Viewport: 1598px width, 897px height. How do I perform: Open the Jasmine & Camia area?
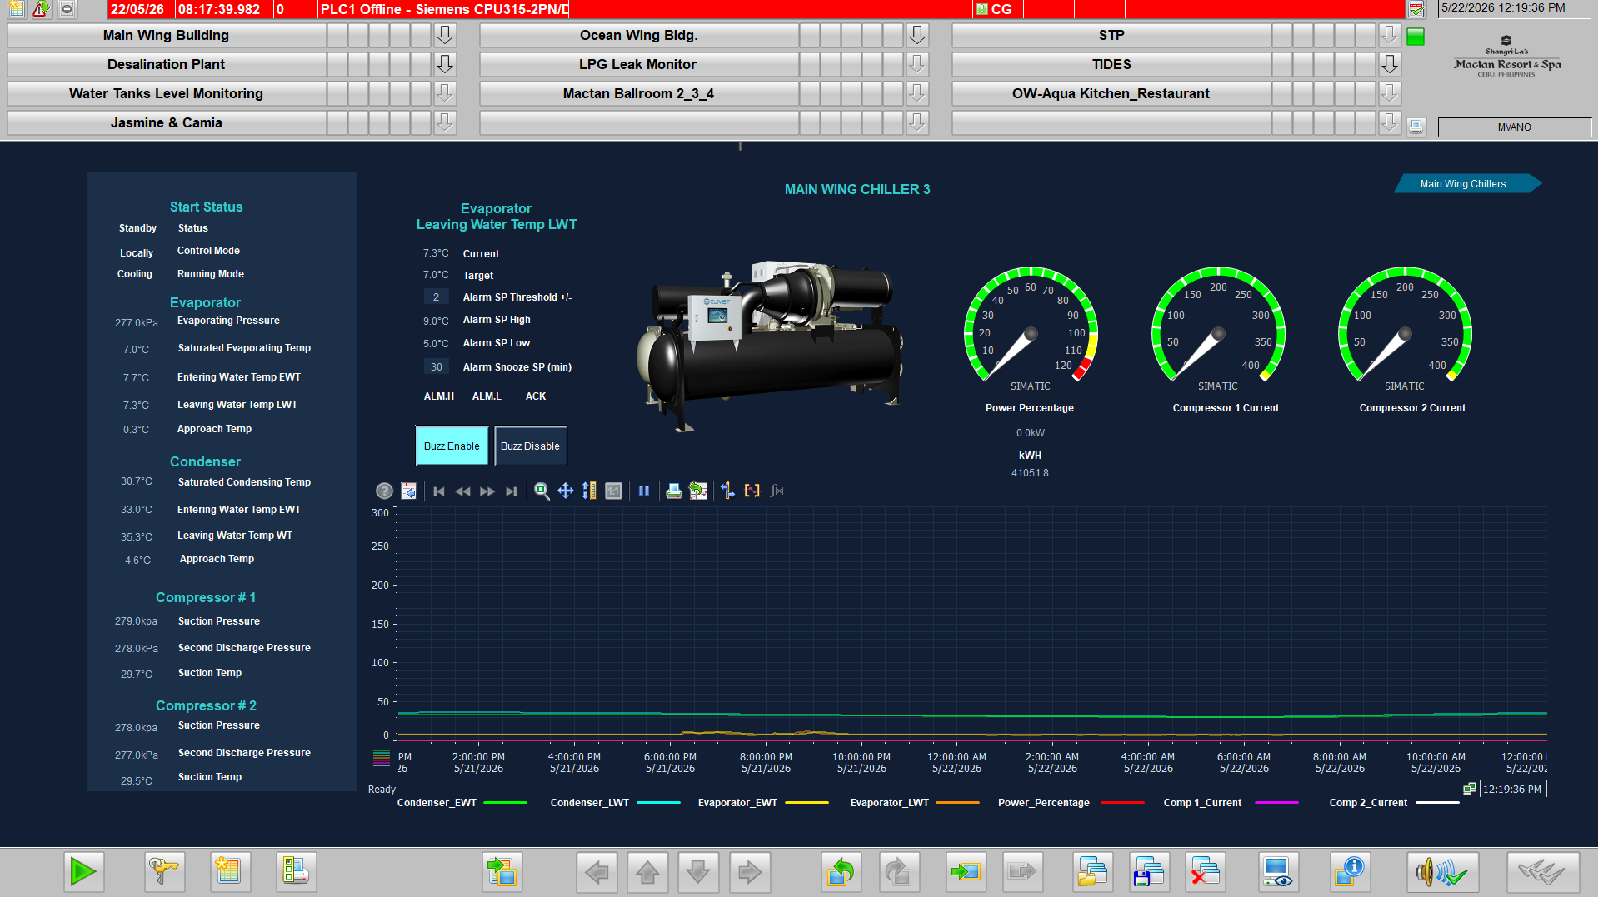coord(167,122)
